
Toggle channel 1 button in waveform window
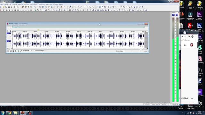[8, 33]
